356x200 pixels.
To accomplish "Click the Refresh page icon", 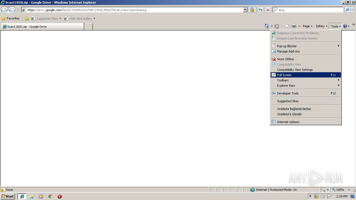I will pos(260,10).
